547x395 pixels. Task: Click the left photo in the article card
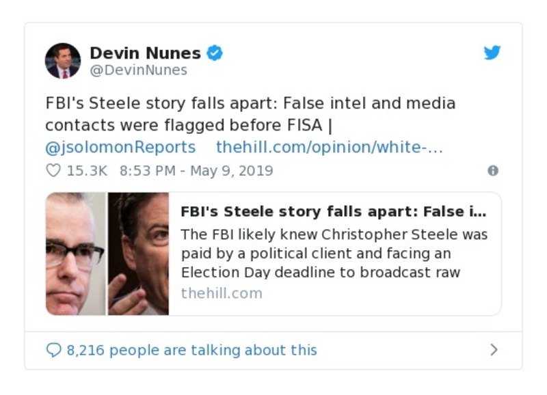[x=75, y=254]
